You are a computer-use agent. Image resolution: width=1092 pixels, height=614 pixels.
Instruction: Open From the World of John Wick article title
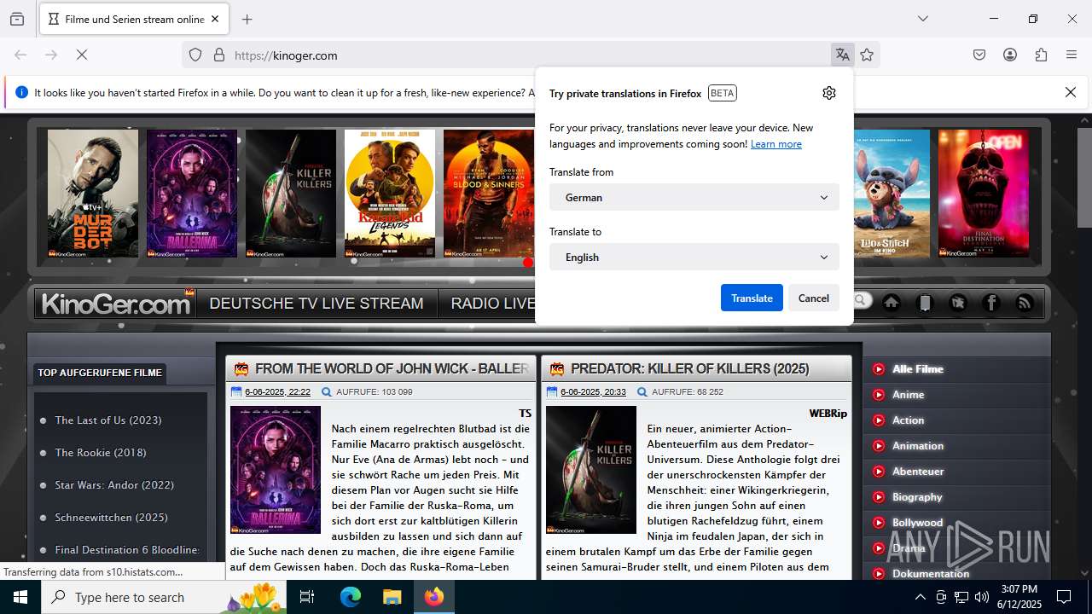point(392,368)
